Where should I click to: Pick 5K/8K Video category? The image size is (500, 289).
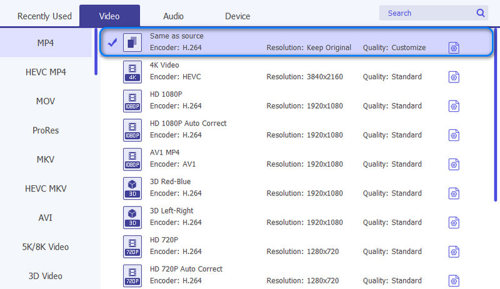tap(45, 247)
